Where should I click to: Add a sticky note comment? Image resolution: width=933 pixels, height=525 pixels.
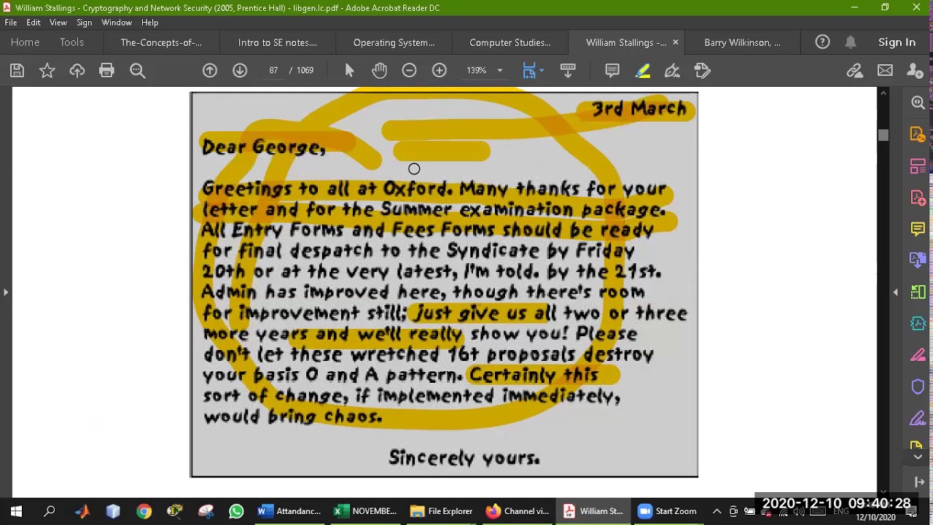point(612,71)
